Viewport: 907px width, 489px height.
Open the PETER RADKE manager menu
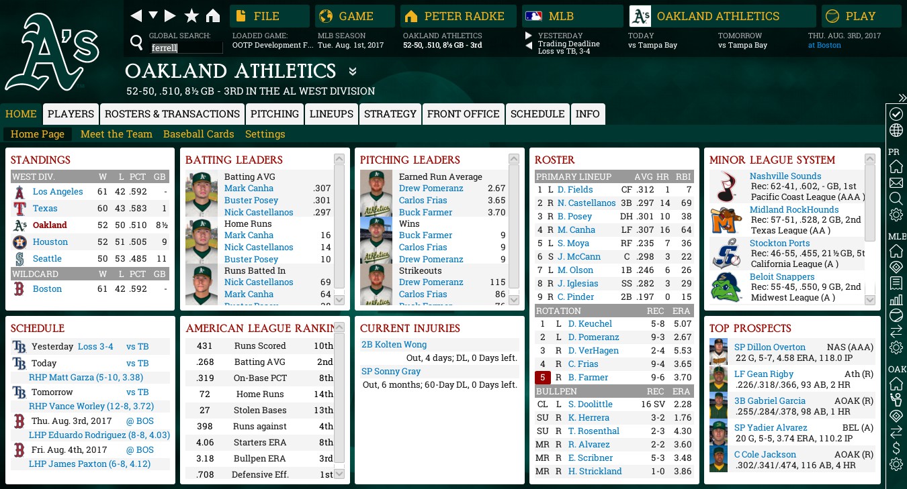(459, 16)
